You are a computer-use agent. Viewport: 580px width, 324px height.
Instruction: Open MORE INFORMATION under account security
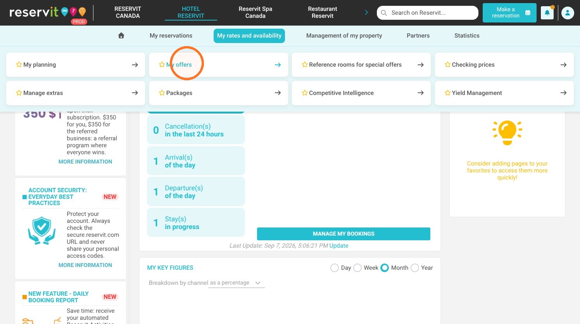tap(85, 265)
